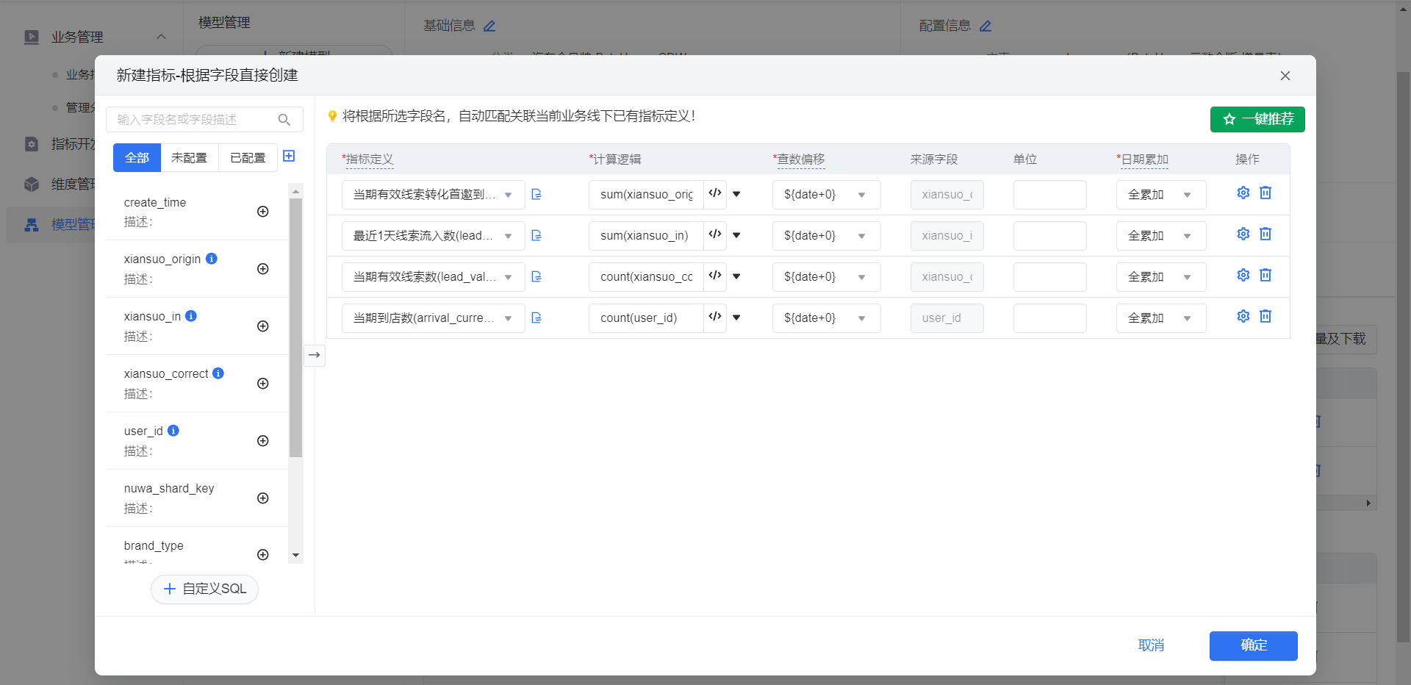Add the user_id field with plus icon

262,441
